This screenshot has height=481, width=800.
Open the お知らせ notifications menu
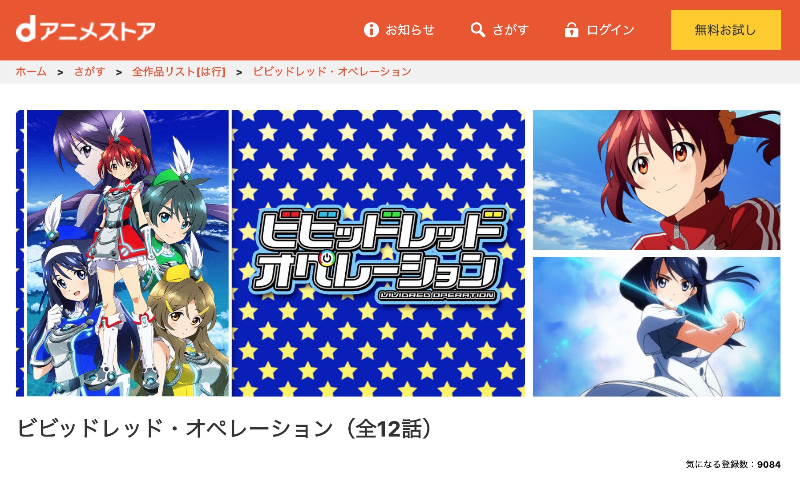[399, 30]
